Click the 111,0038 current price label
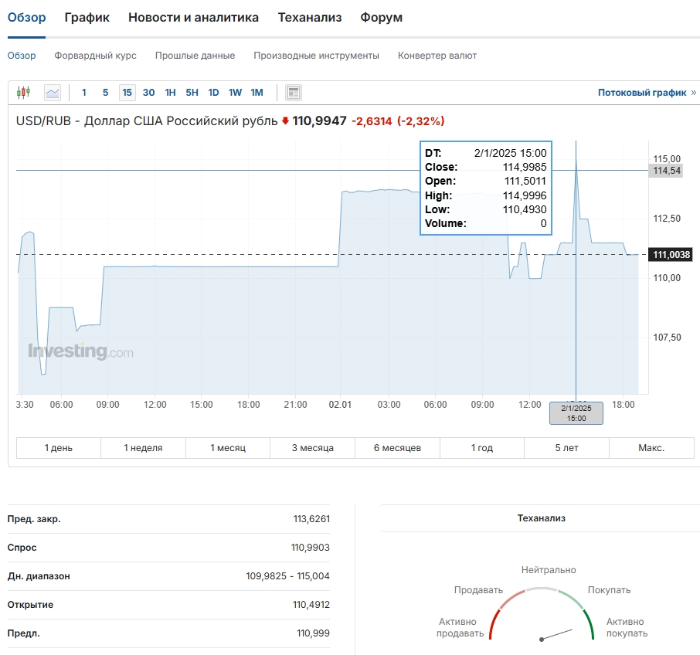Viewport: 700px width, 655px height. click(x=671, y=254)
